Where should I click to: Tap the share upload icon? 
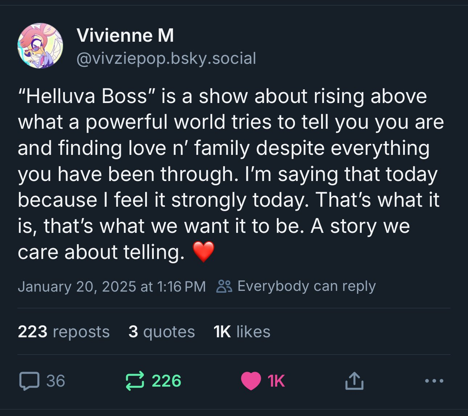point(354,381)
